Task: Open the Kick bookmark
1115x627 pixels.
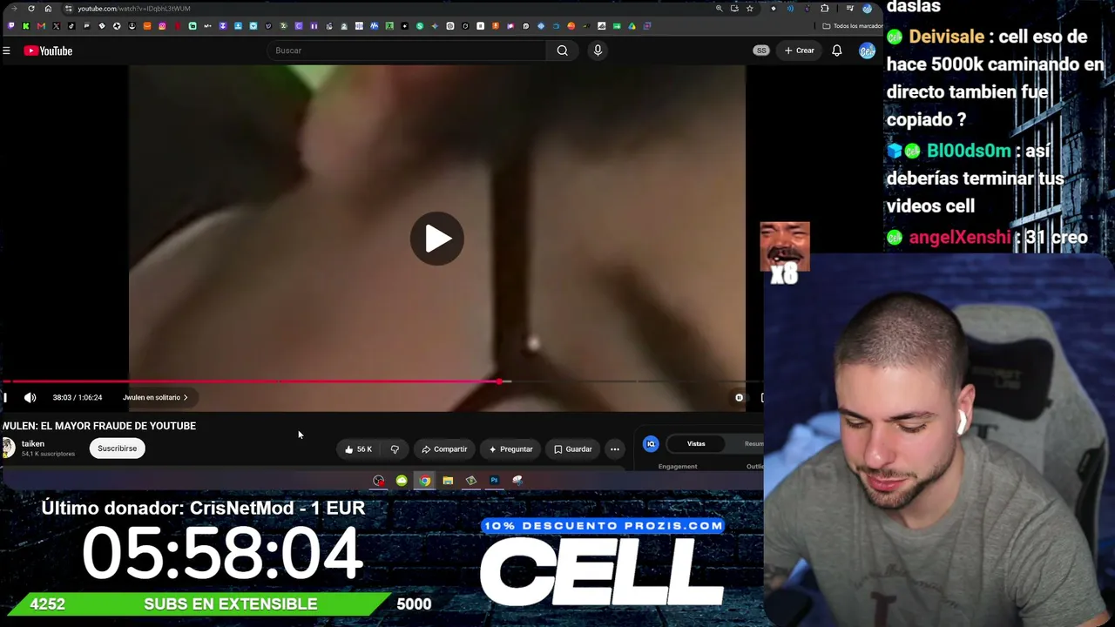Action: pyautogui.click(x=26, y=26)
